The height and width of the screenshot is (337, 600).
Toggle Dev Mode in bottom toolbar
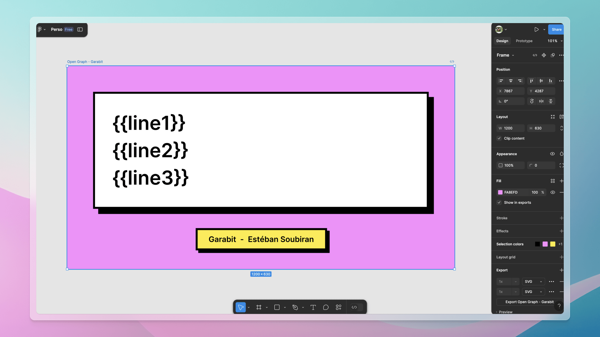[x=357, y=307]
